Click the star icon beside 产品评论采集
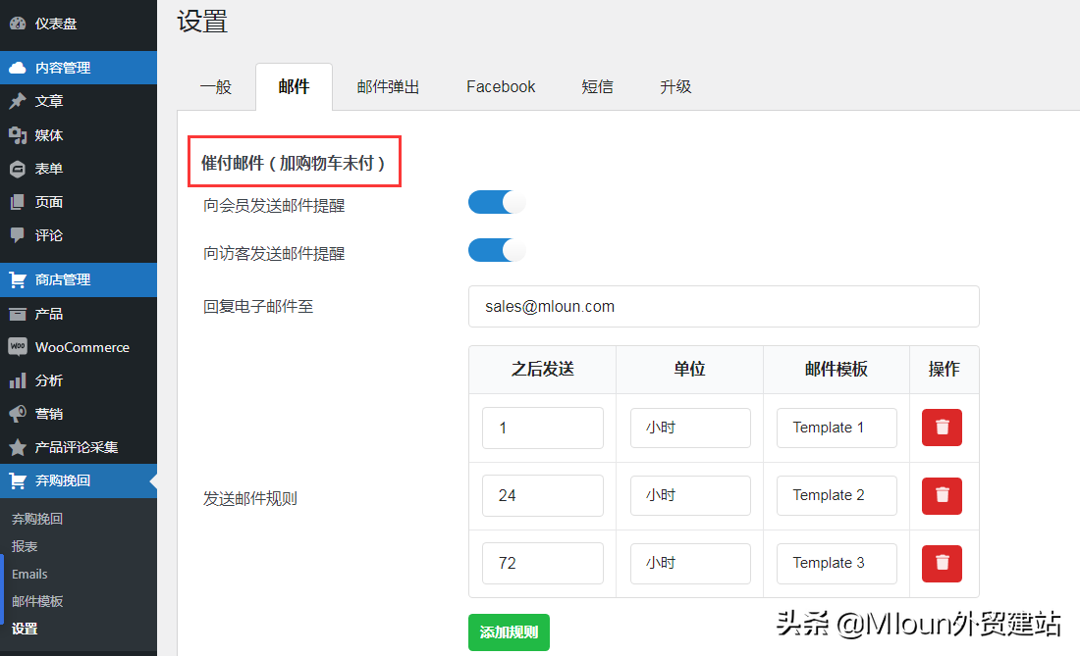The image size is (1080, 656). (18, 447)
